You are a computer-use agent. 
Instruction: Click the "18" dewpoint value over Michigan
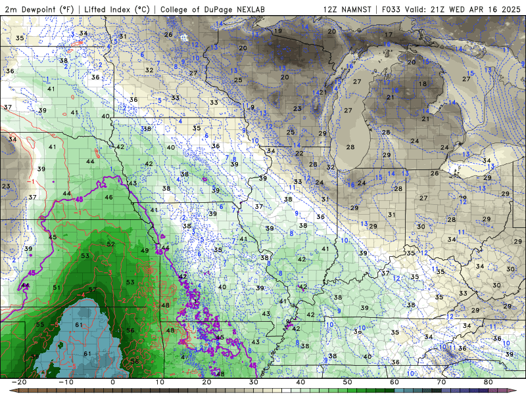pos(423,84)
